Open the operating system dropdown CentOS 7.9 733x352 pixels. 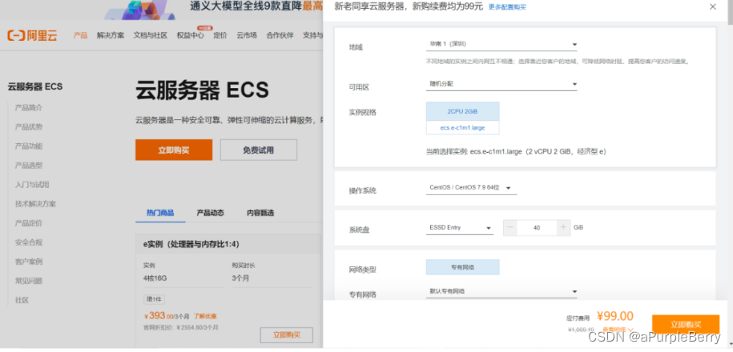(x=471, y=188)
